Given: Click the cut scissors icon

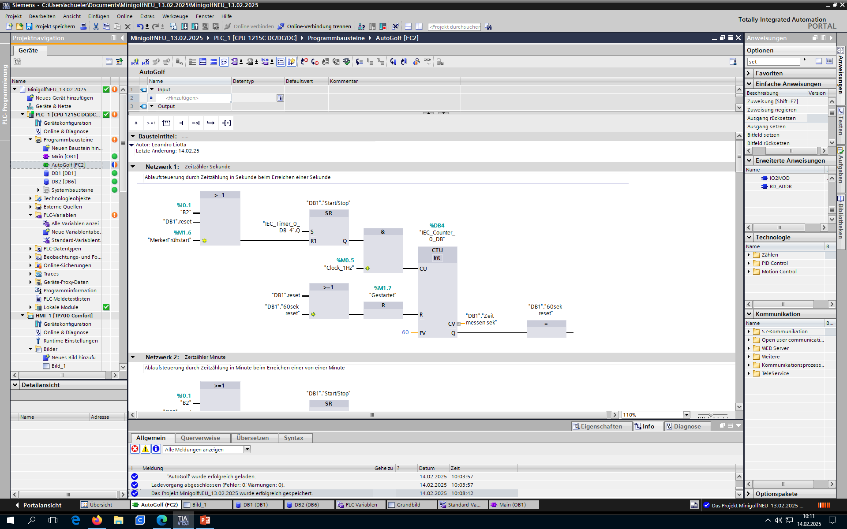Looking at the screenshot, I should click(x=96, y=26).
